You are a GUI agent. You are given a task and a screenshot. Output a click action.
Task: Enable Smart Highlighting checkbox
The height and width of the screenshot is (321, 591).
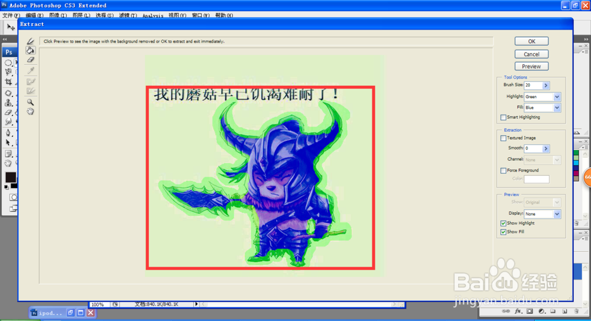pos(503,117)
